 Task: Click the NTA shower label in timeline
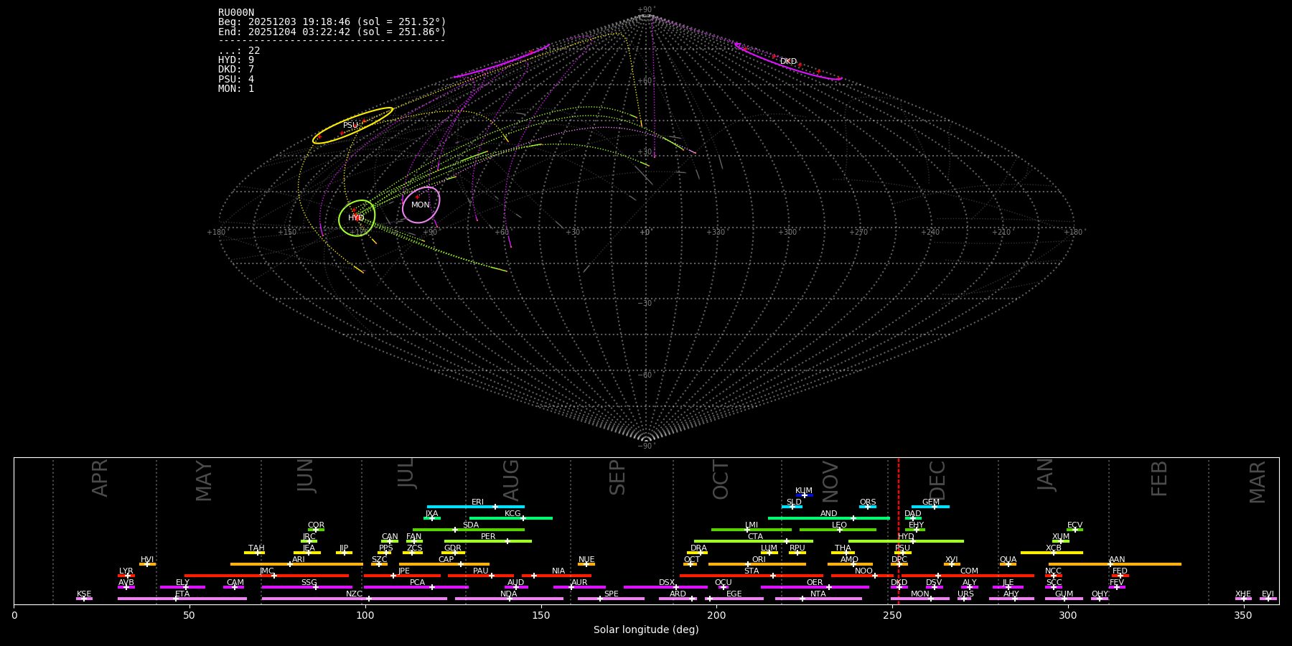click(818, 594)
